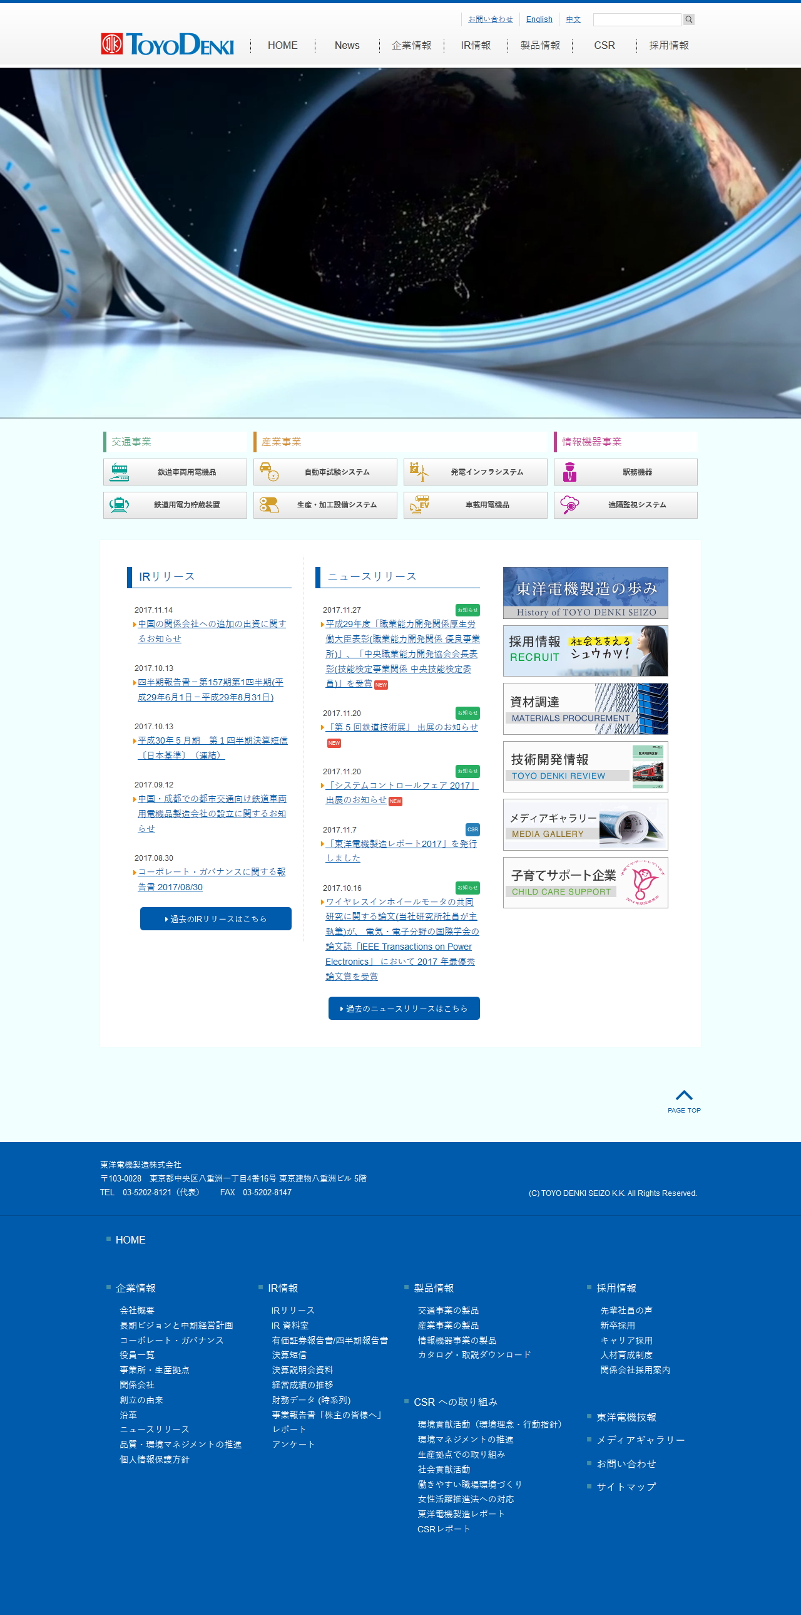
Task: Switch to English language link
Action: 539,19
